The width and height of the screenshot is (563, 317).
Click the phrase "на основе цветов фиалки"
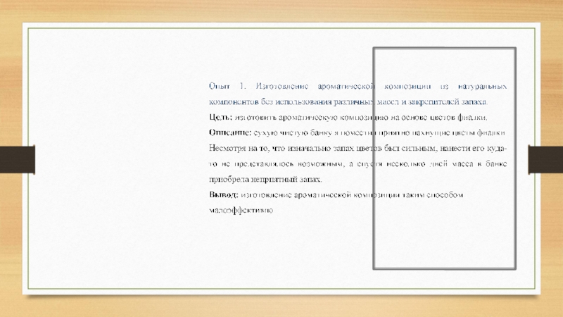(x=438, y=118)
